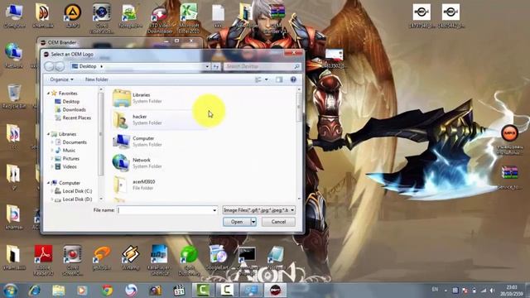Open the Network desktop icon
The height and width of the screenshot is (298, 530).
13,55
